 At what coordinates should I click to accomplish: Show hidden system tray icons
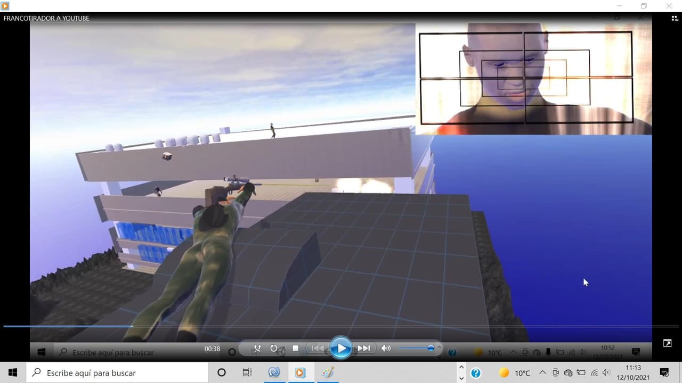(x=542, y=373)
